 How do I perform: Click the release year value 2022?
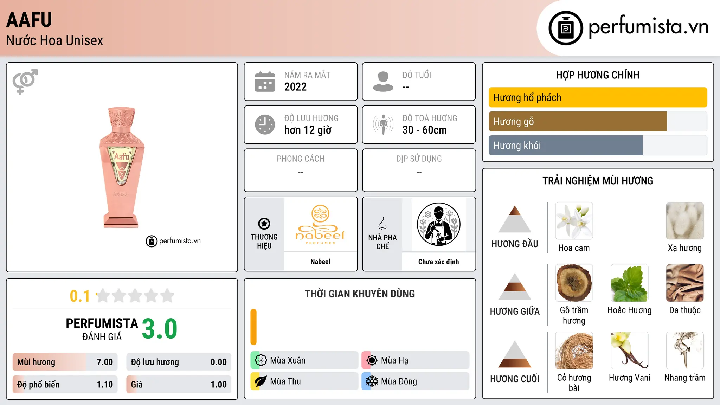coord(295,87)
